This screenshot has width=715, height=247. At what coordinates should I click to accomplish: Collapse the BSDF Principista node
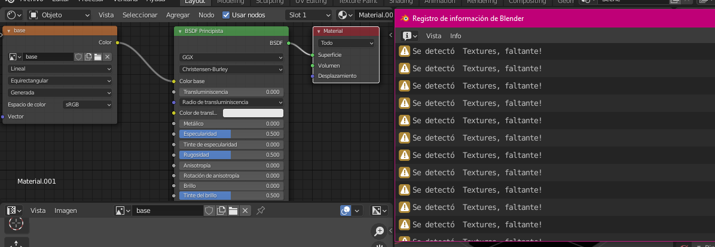point(180,31)
